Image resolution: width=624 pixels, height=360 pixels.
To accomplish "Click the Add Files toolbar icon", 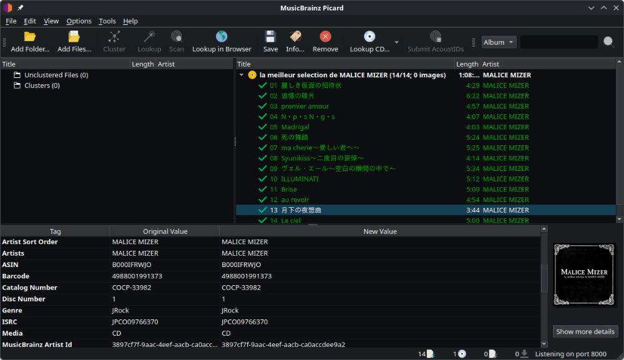I will [74, 37].
